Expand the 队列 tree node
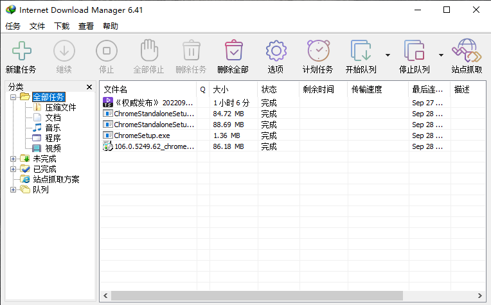 pos(13,189)
